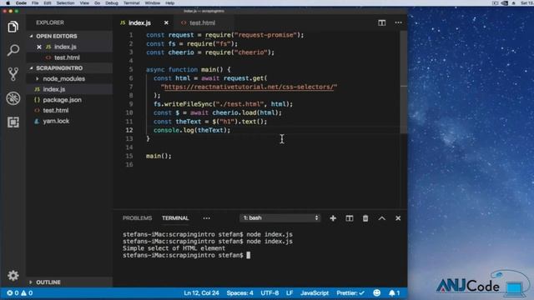
Task: Open the Debug menu
Action: (111, 3)
